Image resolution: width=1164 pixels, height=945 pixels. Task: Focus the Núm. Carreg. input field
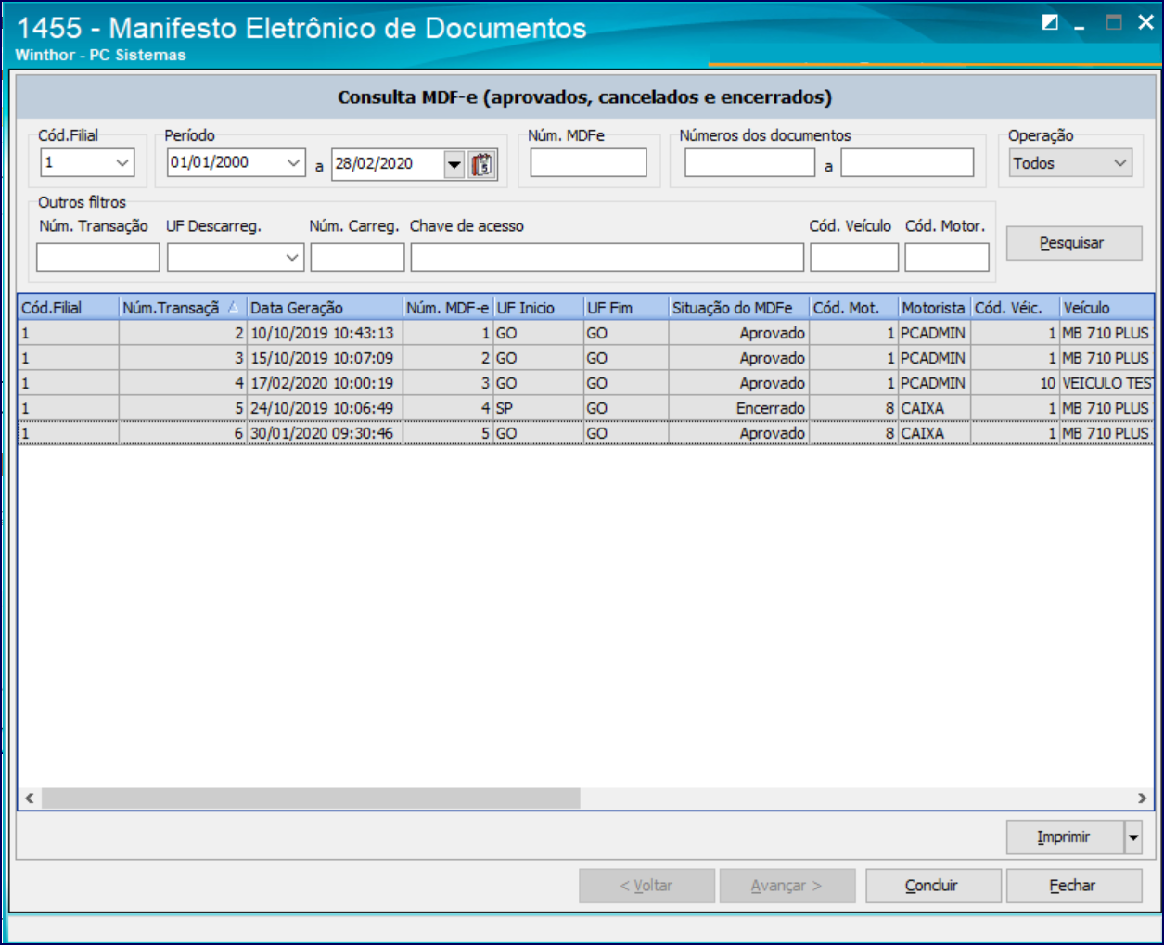(x=357, y=257)
